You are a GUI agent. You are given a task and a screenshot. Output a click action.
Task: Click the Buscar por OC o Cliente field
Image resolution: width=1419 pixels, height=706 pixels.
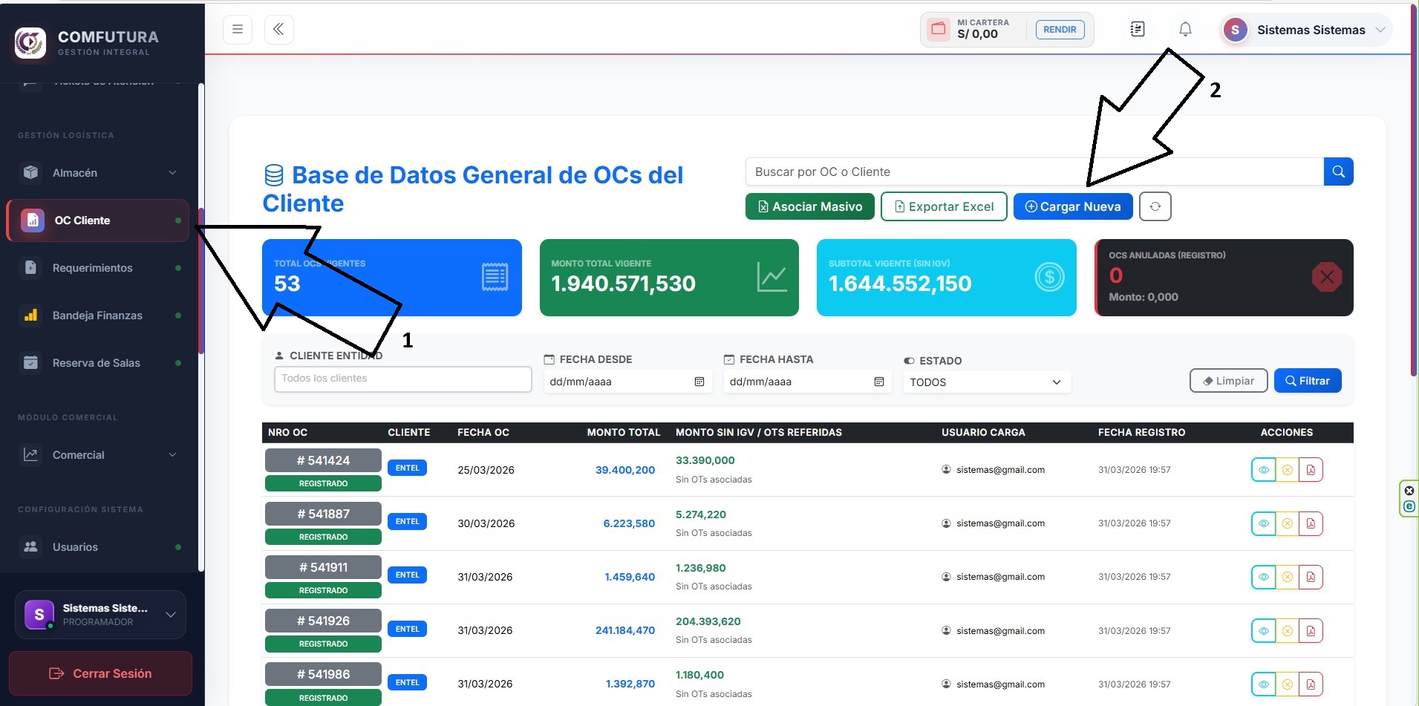click(1034, 171)
